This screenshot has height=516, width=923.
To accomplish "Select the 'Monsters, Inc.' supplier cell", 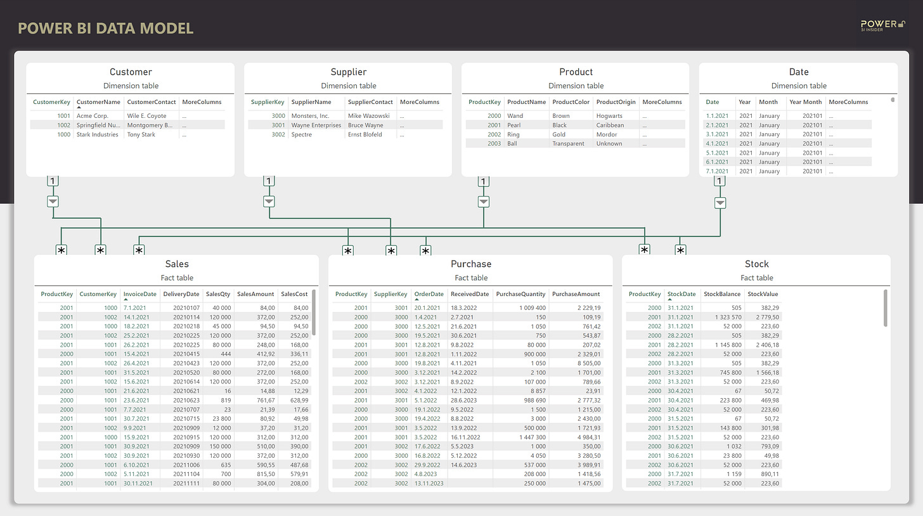I will pos(310,116).
